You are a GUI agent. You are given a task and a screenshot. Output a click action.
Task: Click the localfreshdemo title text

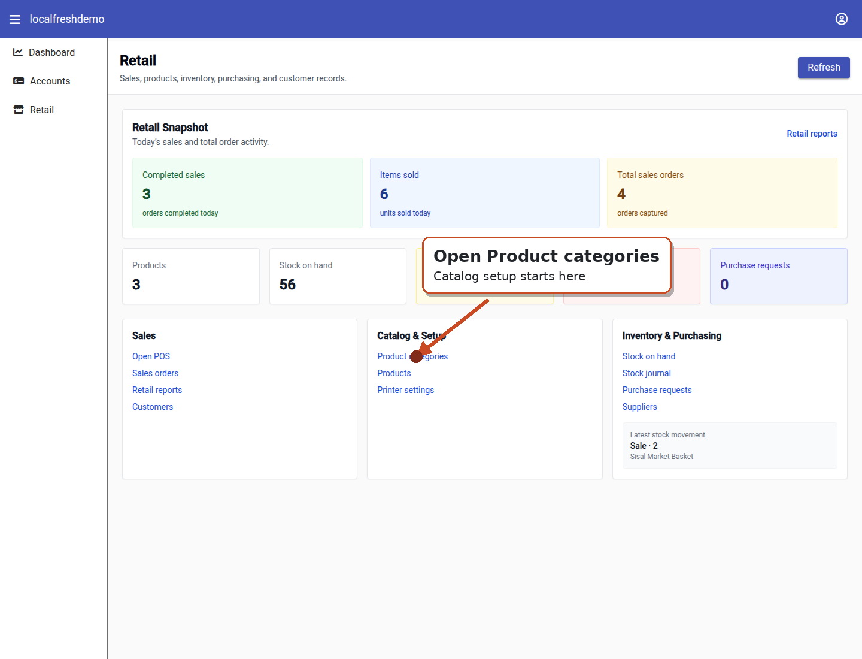tap(67, 19)
